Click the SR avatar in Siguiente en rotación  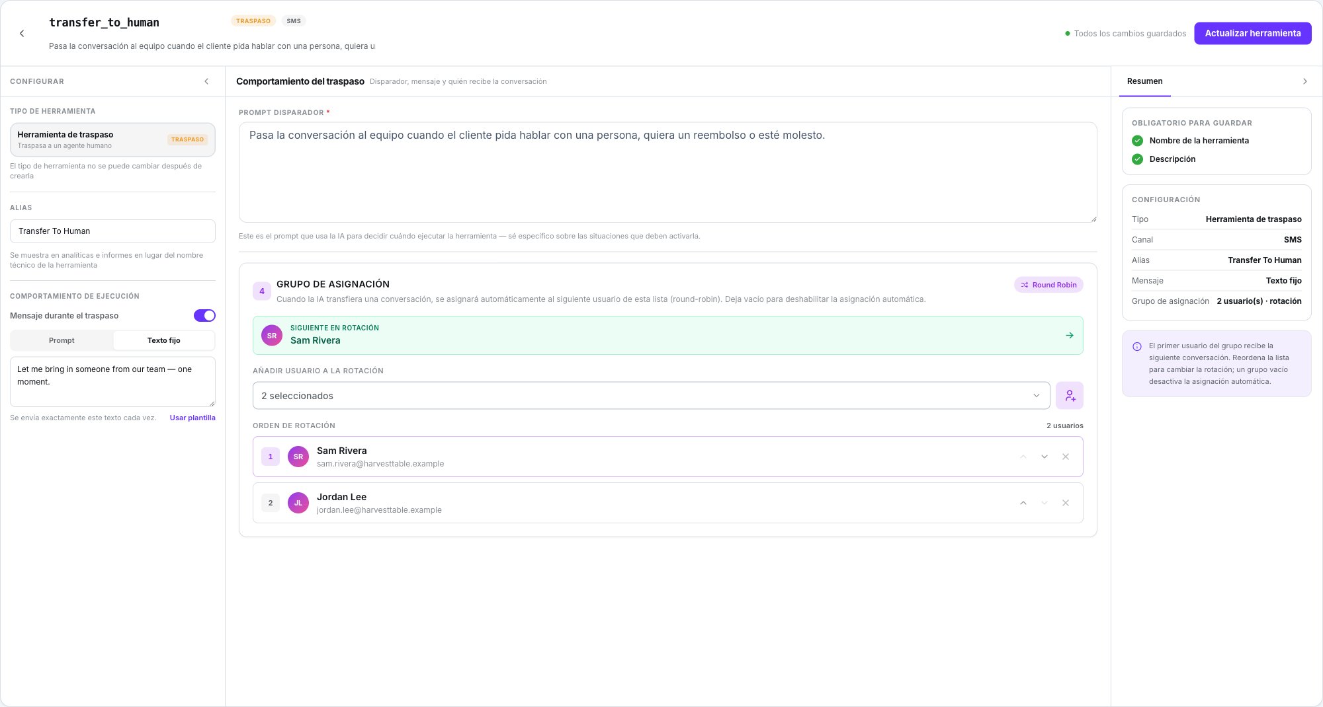272,336
